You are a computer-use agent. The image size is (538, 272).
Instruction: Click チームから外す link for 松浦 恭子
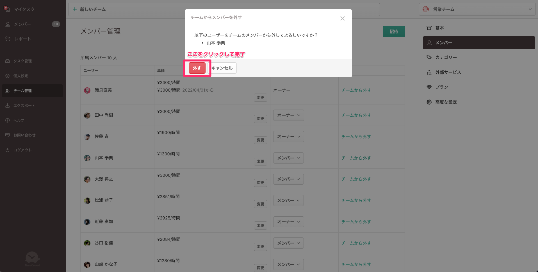pos(356,200)
